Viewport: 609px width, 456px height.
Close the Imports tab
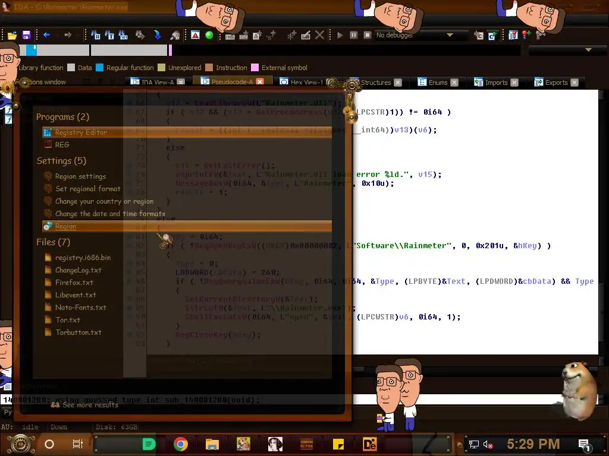pyautogui.click(x=514, y=83)
